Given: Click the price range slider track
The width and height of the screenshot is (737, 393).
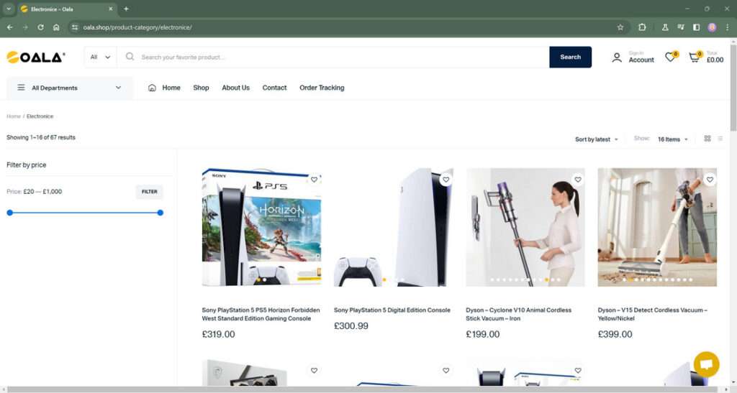Looking at the screenshot, I should pos(85,213).
